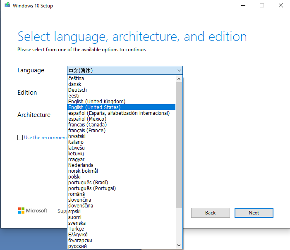
Task: Select hrvatski from the language list
Action: [x=121, y=136]
